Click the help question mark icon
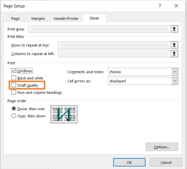This screenshot has width=187, height=169. 160,6
